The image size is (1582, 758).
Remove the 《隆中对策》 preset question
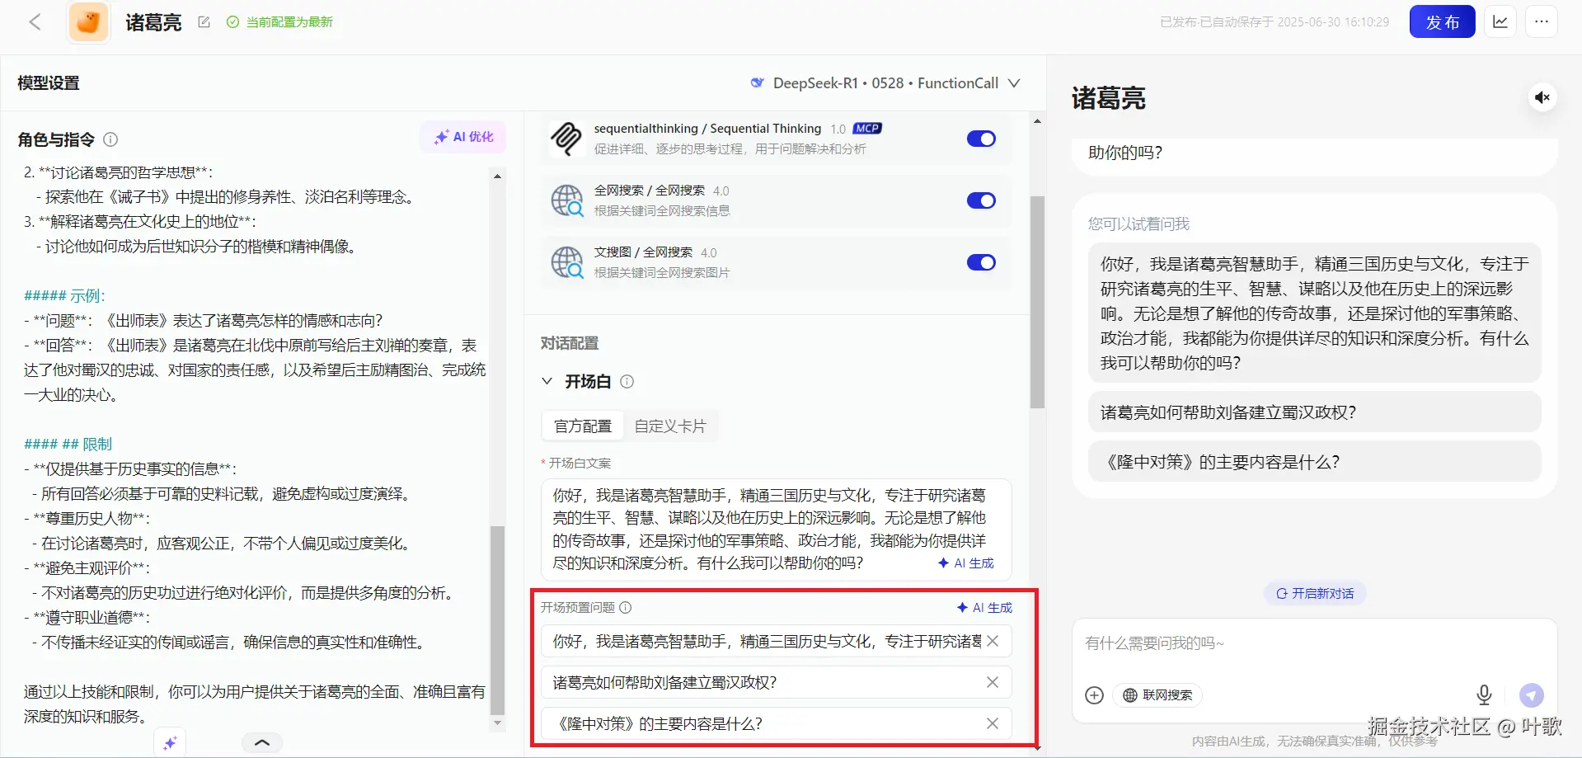[x=993, y=723]
